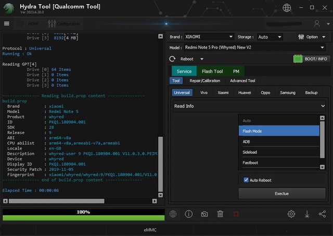Select ADB from the mode list
The height and width of the screenshot is (236, 333).
click(279, 142)
